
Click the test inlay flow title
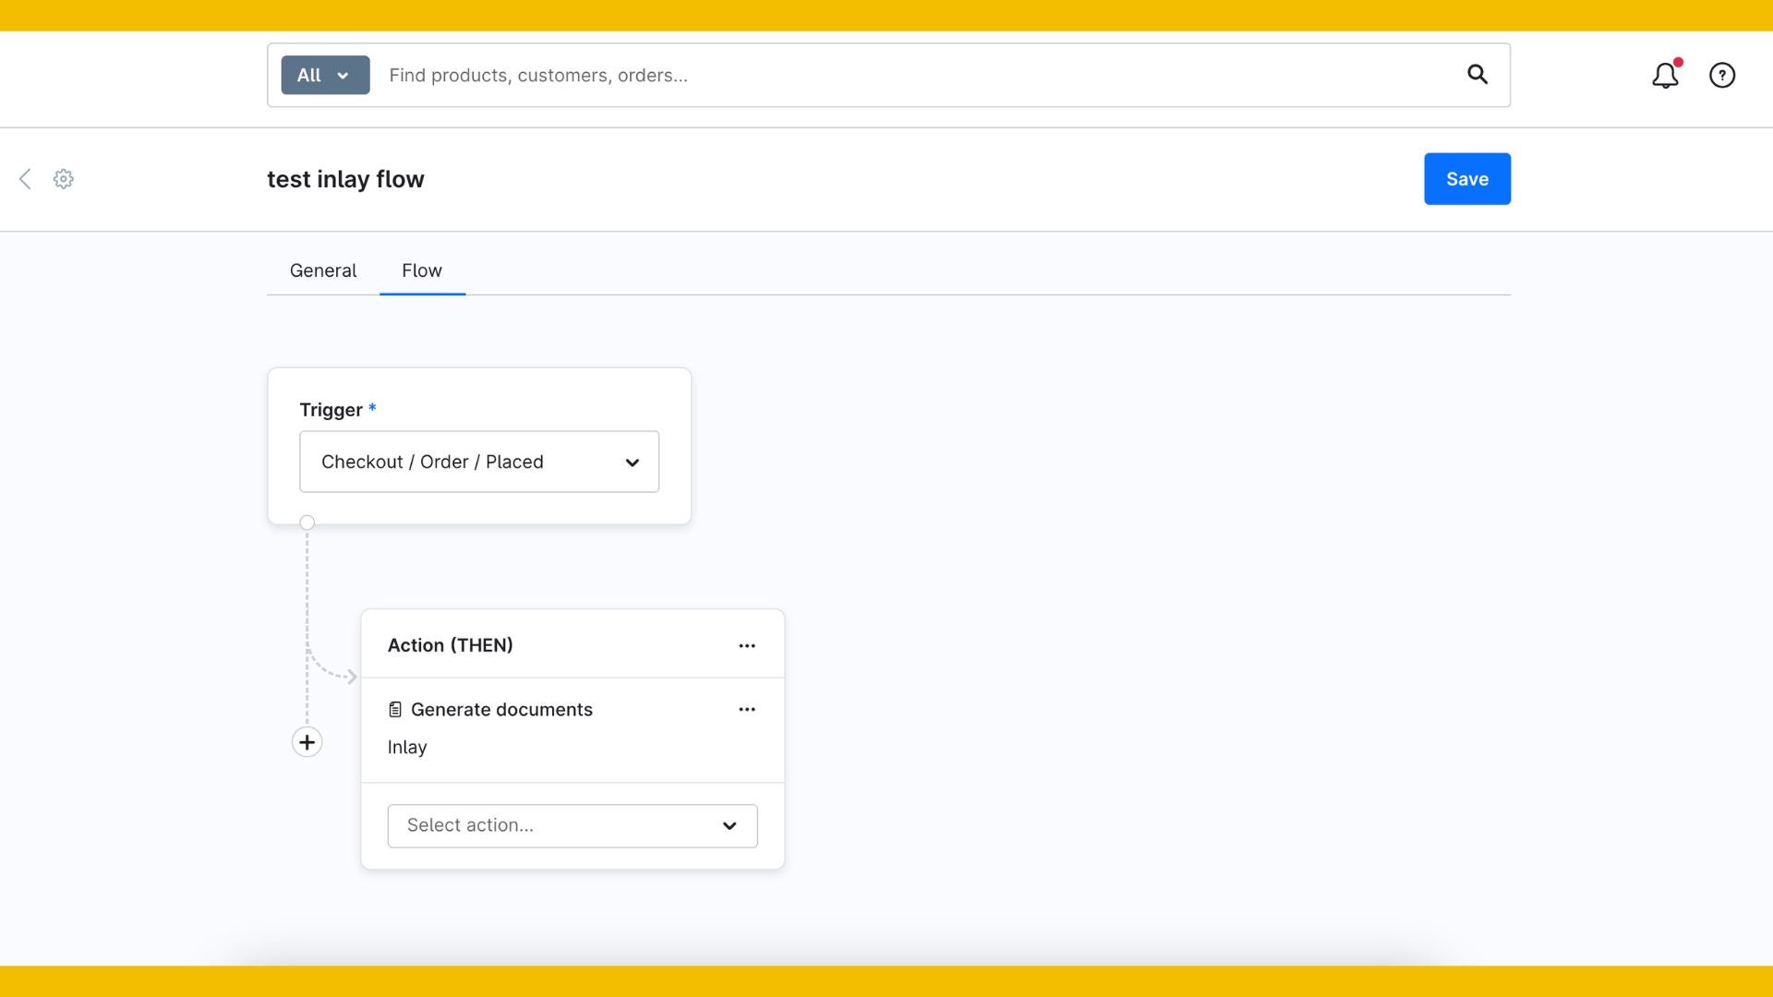pyautogui.click(x=345, y=179)
